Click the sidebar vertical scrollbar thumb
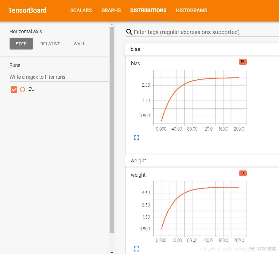279x254 pixels. [112, 130]
